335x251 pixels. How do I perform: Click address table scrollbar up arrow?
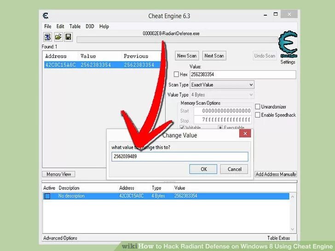[x=293, y=197]
